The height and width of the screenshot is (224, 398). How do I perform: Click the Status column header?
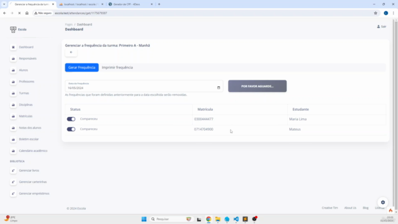coord(75,110)
